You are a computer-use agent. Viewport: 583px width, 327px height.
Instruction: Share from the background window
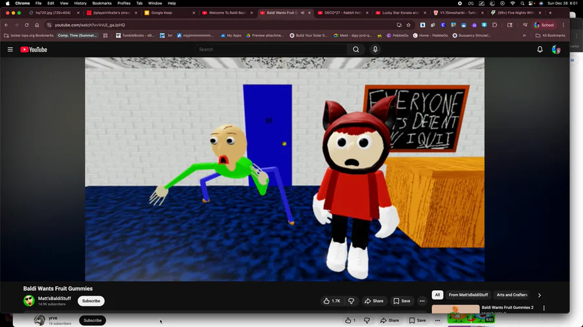click(390, 321)
